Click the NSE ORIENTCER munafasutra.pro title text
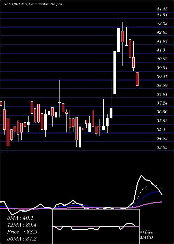The height and width of the screenshot is (244, 174). pos(32,4)
